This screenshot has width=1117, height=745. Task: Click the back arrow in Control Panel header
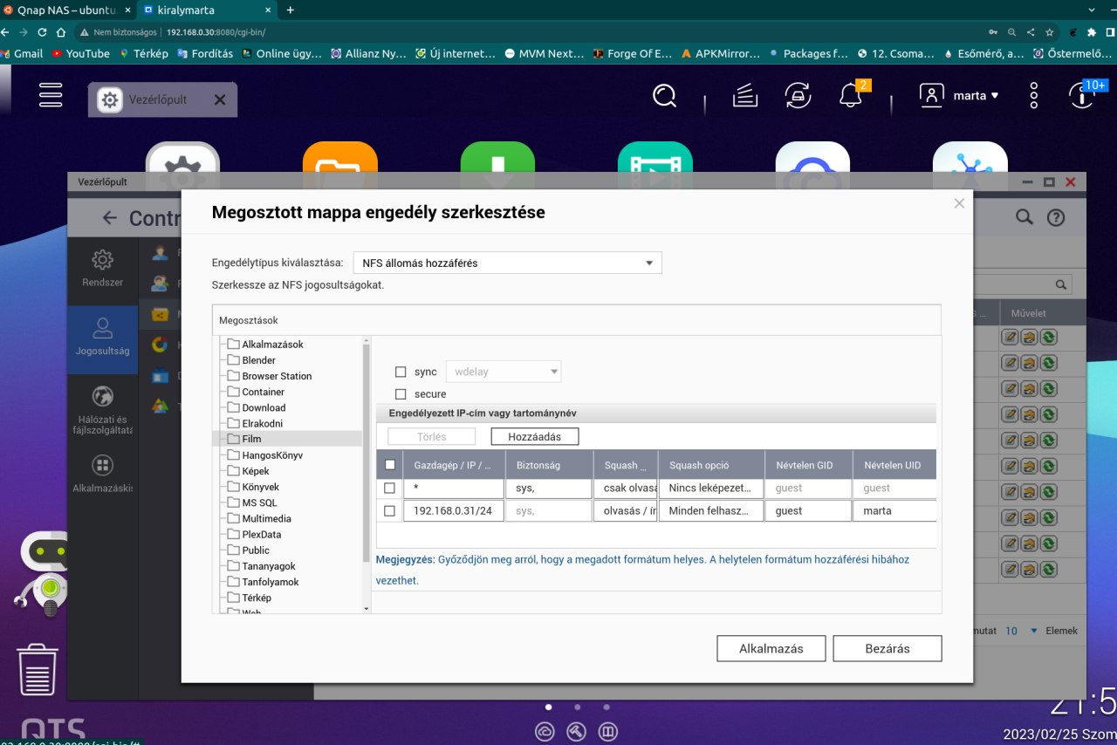click(109, 217)
